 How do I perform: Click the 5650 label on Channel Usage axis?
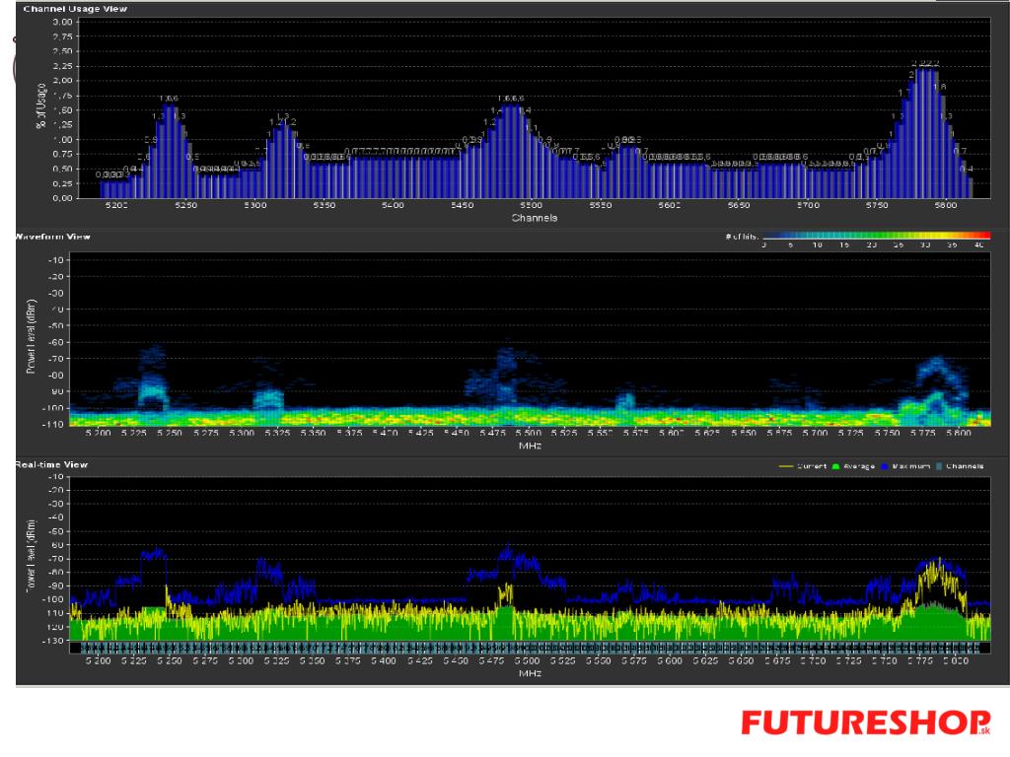[738, 205]
